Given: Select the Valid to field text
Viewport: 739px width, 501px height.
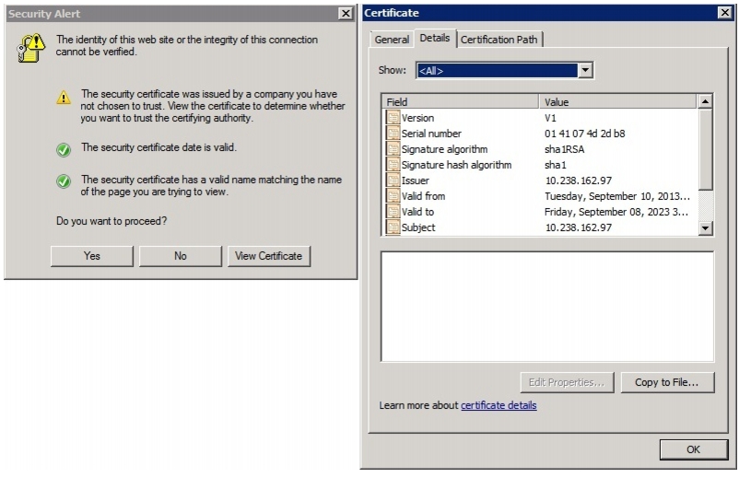Looking at the screenshot, I should point(417,212).
